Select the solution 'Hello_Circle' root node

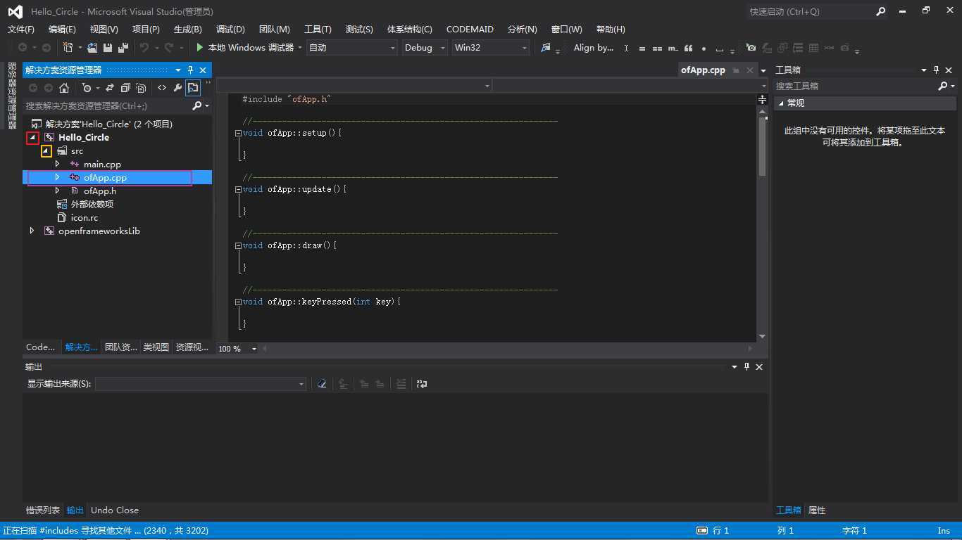109,124
